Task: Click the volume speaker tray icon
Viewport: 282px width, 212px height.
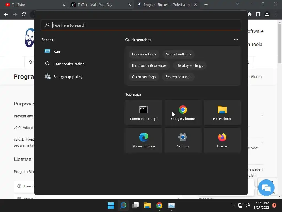Action: 247,205
